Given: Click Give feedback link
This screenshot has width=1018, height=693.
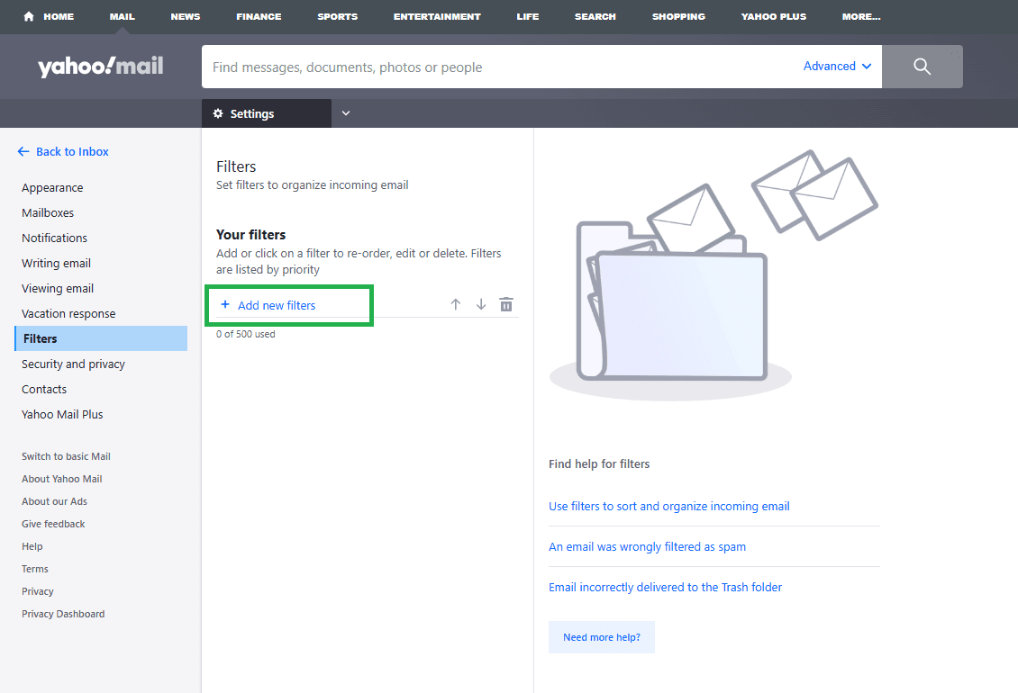Looking at the screenshot, I should (53, 524).
